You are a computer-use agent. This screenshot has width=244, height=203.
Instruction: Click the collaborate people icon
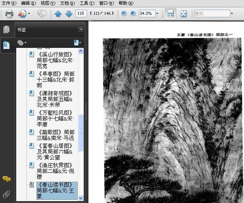pos(22,14)
